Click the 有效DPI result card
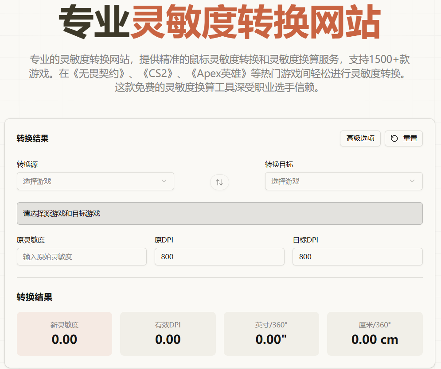Viewport: 441px width, 369px height. point(168,334)
